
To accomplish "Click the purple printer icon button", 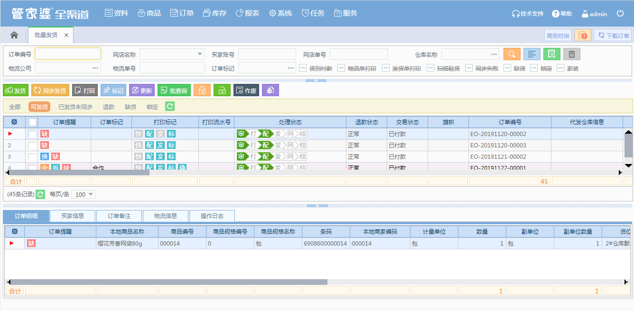I will 270,91.
